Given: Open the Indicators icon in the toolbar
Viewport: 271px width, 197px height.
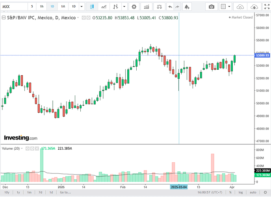Looking at the screenshot, I should 147,7.
